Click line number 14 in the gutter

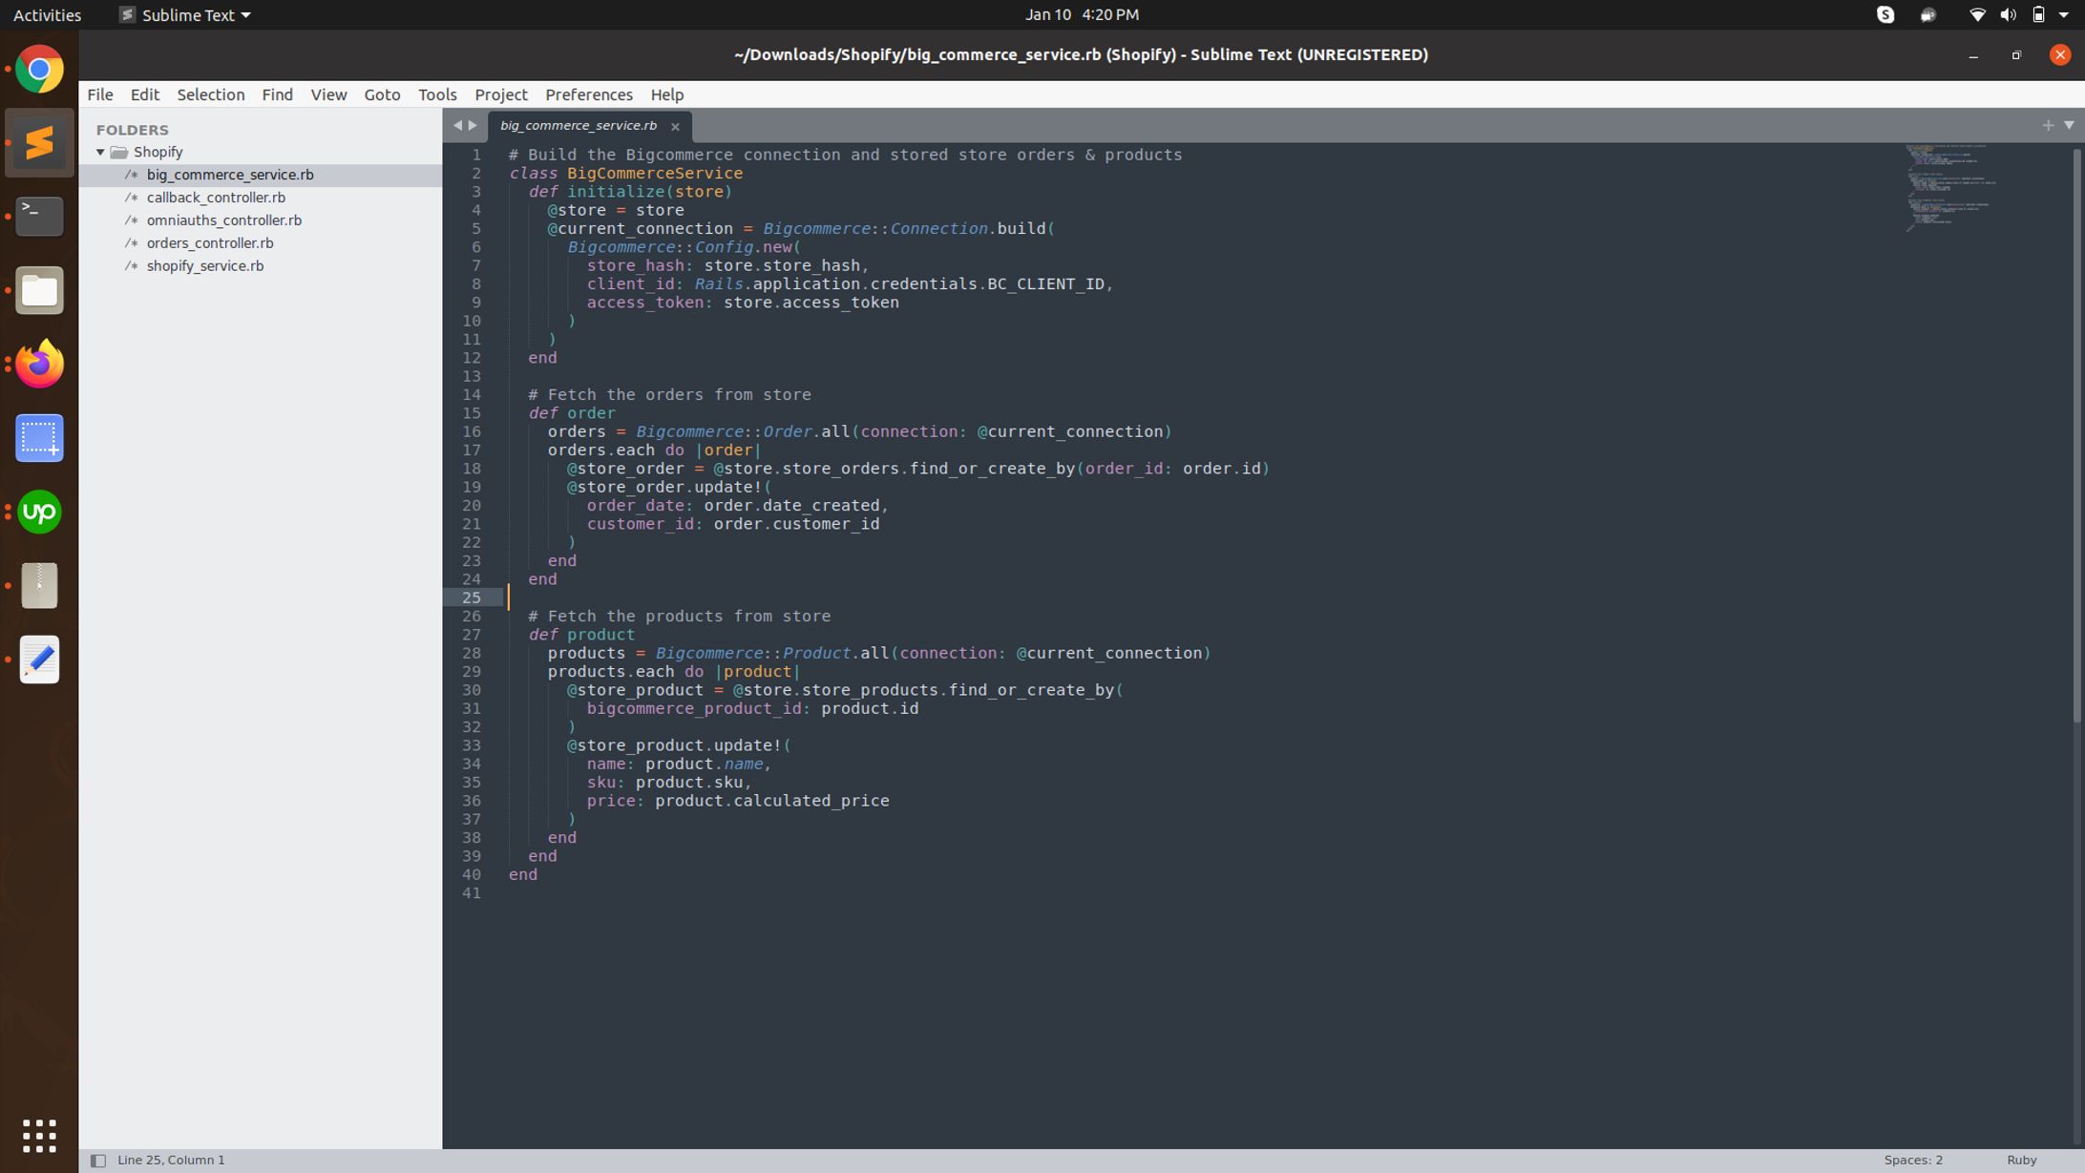(472, 395)
